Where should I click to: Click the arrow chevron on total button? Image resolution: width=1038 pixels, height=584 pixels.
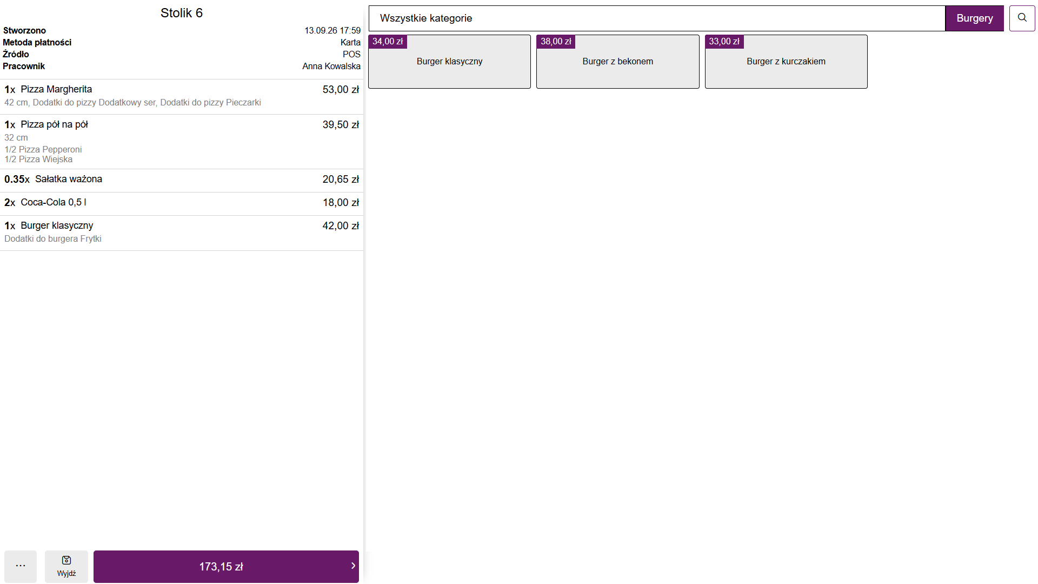tap(353, 566)
